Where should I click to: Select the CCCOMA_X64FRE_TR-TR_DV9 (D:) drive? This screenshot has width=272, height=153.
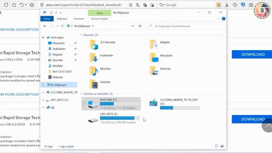175,104
